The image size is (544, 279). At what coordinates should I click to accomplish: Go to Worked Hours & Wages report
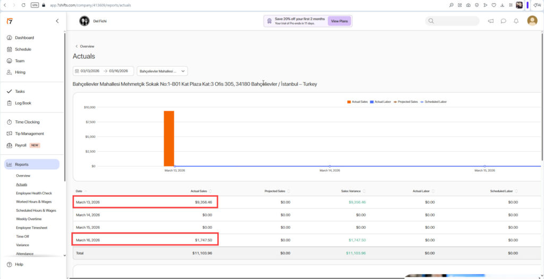coord(33,202)
